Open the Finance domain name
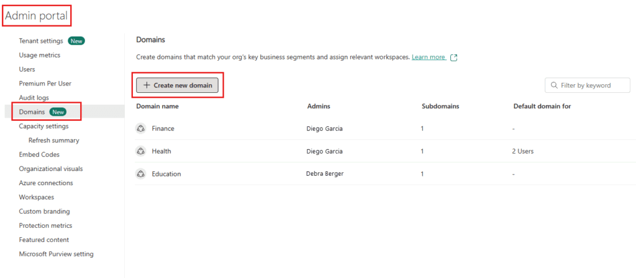The image size is (636, 278). [x=163, y=129]
